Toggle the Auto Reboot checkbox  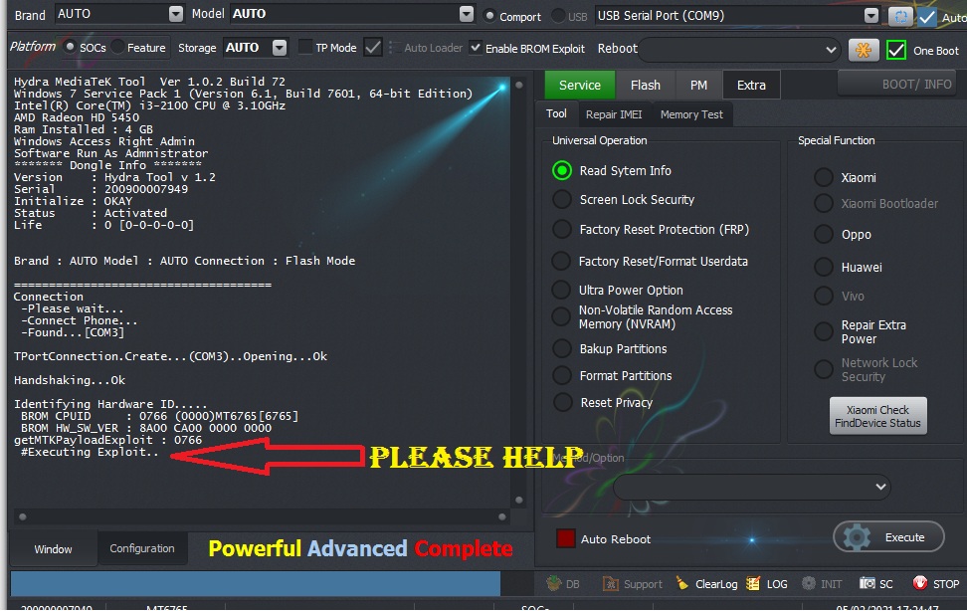(565, 538)
